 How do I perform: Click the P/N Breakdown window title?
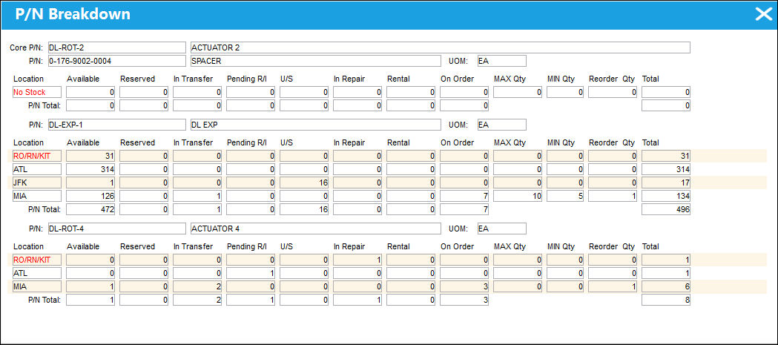click(x=73, y=14)
